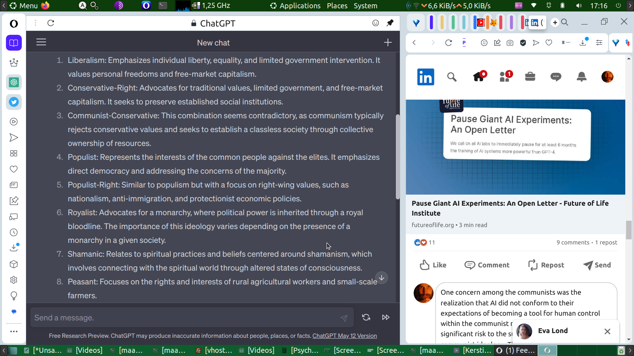Open LinkedIn Notifications bell
The image size is (634, 356).
[582, 77]
